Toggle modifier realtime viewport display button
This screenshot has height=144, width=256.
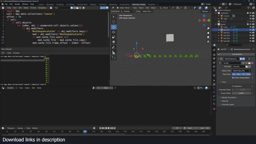tap(241, 59)
